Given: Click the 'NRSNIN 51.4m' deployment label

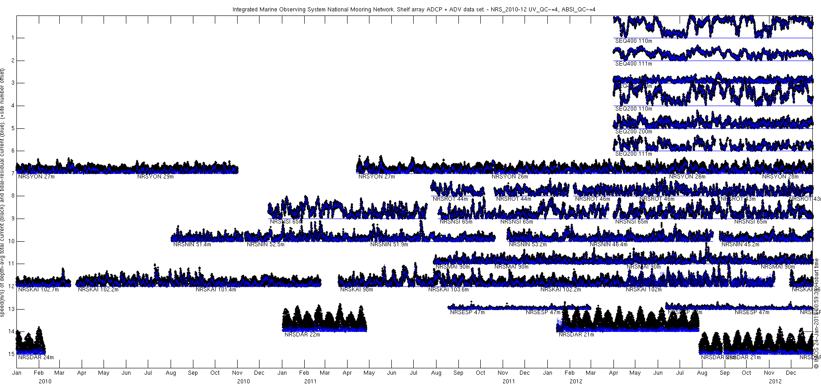Looking at the screenshot, I should (x=192, y=244).
